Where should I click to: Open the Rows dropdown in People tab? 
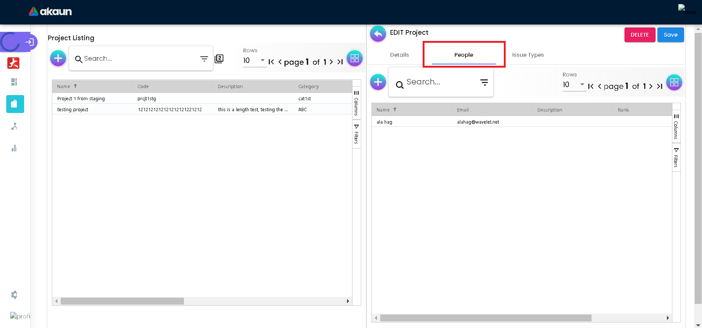pos(574,84)
